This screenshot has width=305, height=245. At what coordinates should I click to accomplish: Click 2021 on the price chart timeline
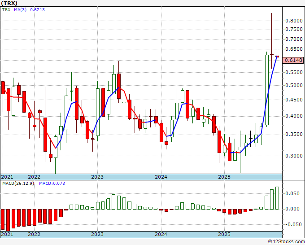[x=7, y=177]
